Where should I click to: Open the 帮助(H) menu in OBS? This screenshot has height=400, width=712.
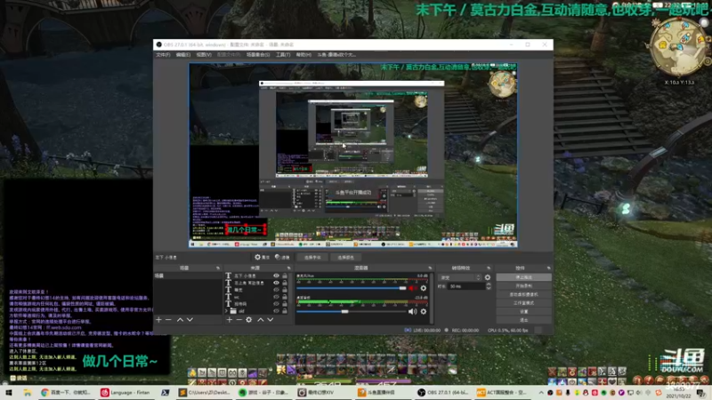pyautogui.click(x=303, y=55)
